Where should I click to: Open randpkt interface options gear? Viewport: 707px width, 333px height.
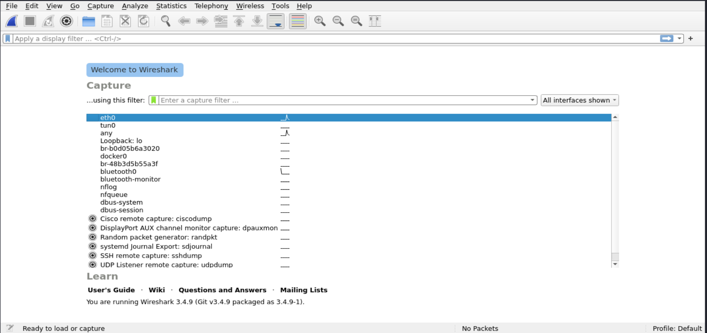click(x=93, y=237)
